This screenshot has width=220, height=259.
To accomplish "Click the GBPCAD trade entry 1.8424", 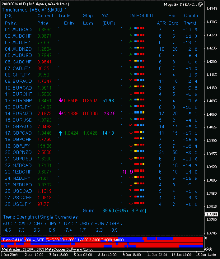I will pyautogui.click(x=71, y=133).
